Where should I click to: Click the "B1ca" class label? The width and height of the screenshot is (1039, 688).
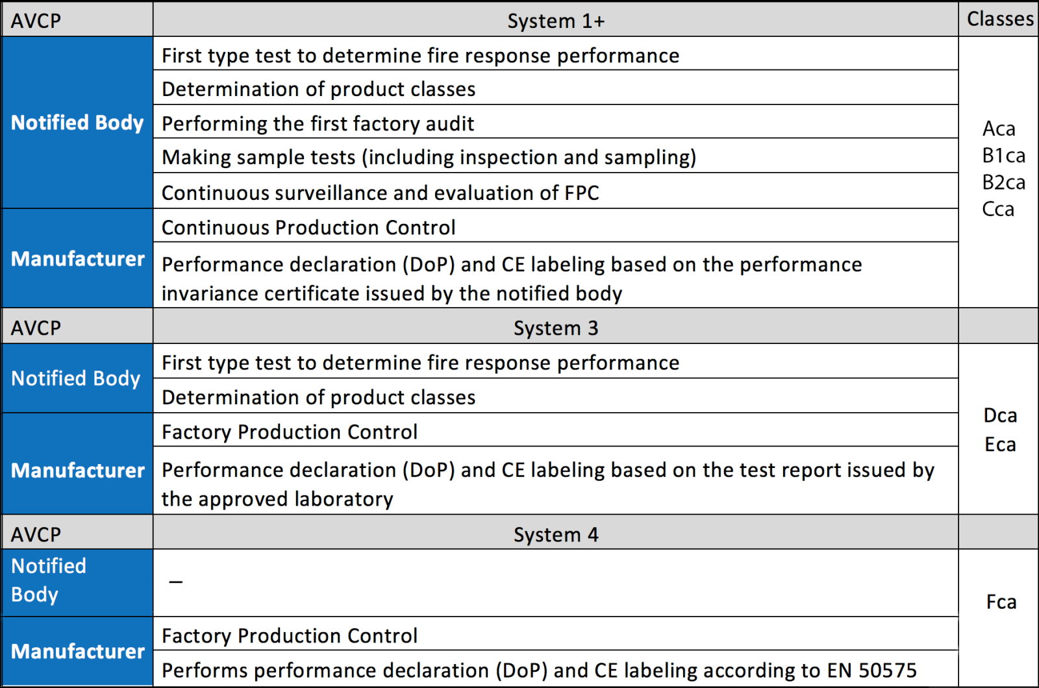1003,156
